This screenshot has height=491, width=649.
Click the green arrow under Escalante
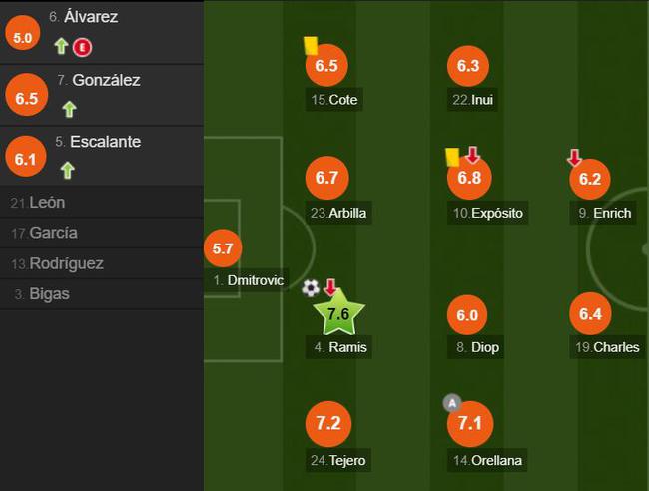68,170
